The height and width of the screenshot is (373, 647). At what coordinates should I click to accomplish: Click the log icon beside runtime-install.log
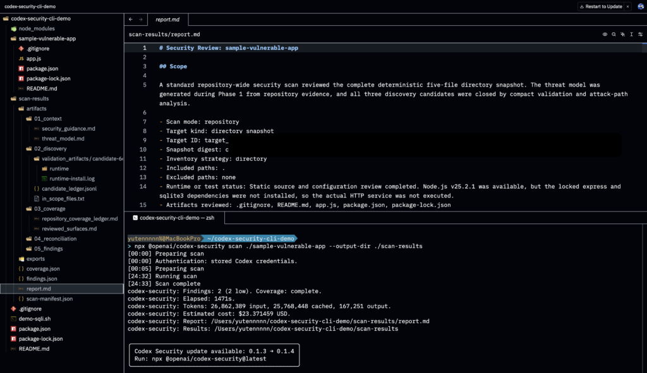(x=44, y=179)
